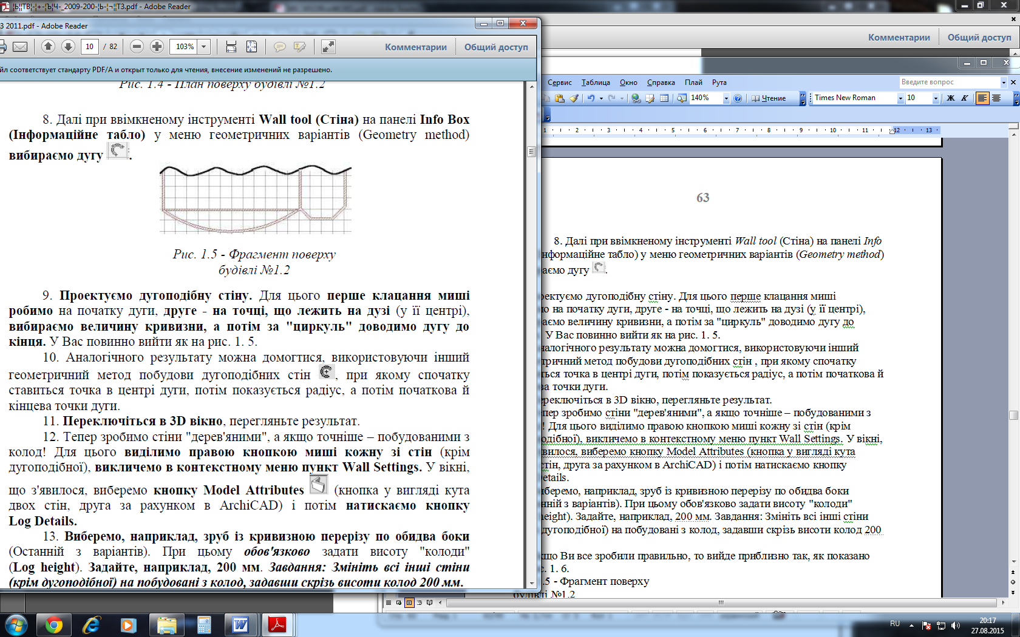Viewport: 1020px width, 637px height.
Task: Open the Сервис menu in Word
Action: click(x=560, y=83)
